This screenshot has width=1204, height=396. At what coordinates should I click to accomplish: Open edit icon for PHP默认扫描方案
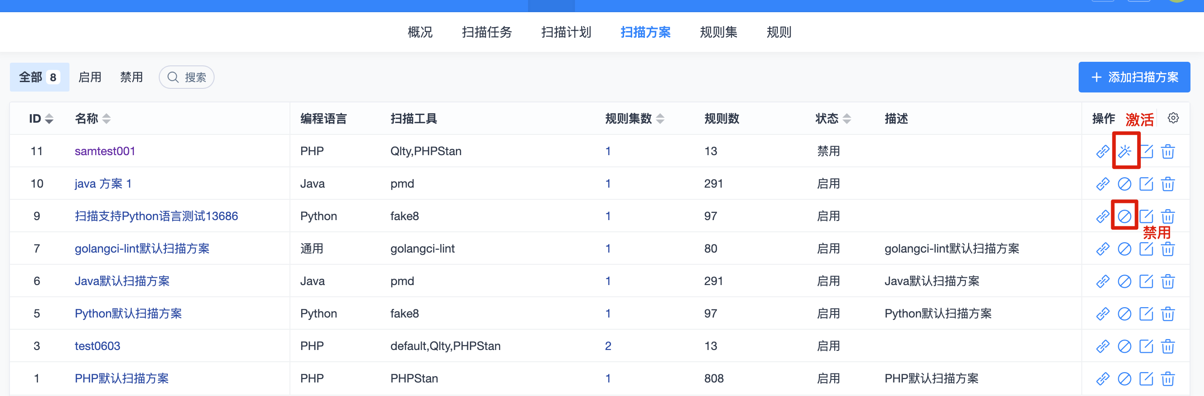tap(1146, 378)
